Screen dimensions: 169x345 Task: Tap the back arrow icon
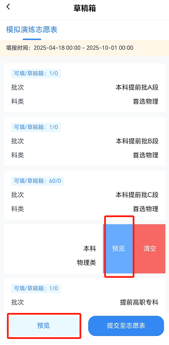pos(8,7)
